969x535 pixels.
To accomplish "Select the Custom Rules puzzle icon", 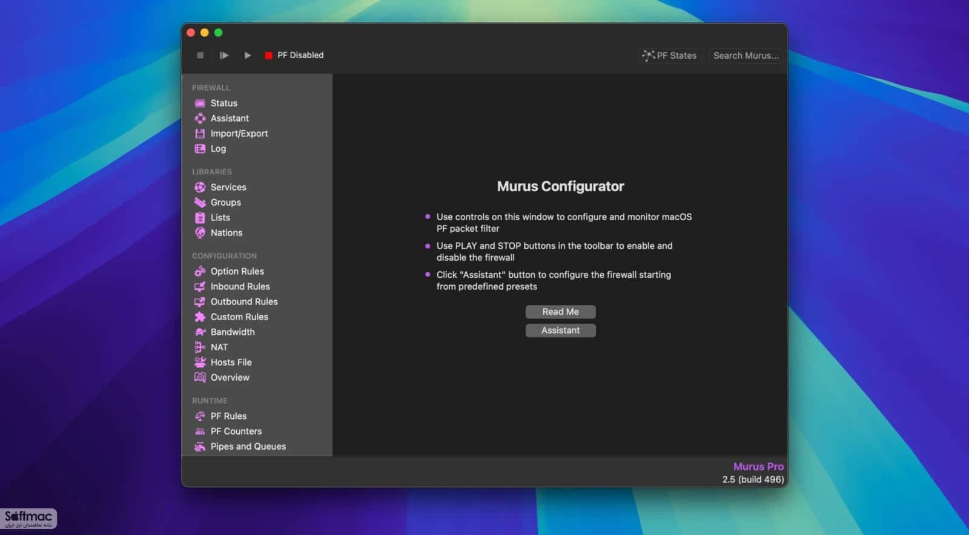I will 200,317.
